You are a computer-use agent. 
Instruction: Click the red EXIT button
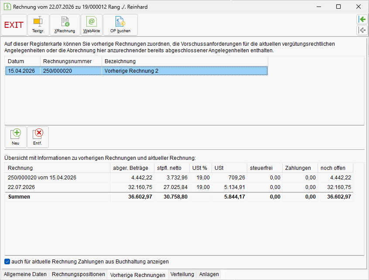[x=14, y=25]
